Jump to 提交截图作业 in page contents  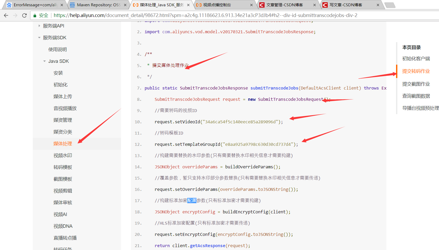pyautogui.click(x=416, y=84)
